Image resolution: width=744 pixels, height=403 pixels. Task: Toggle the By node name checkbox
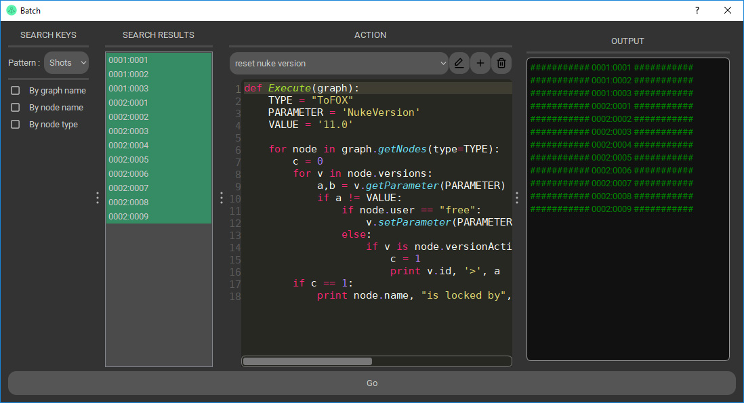click(15, 108)
